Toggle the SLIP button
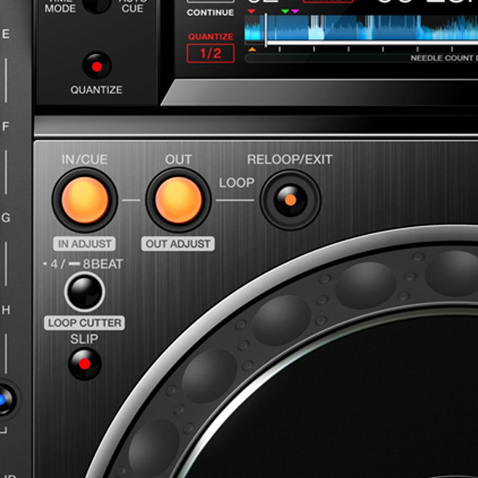478x478 pixels. [84, 364]
